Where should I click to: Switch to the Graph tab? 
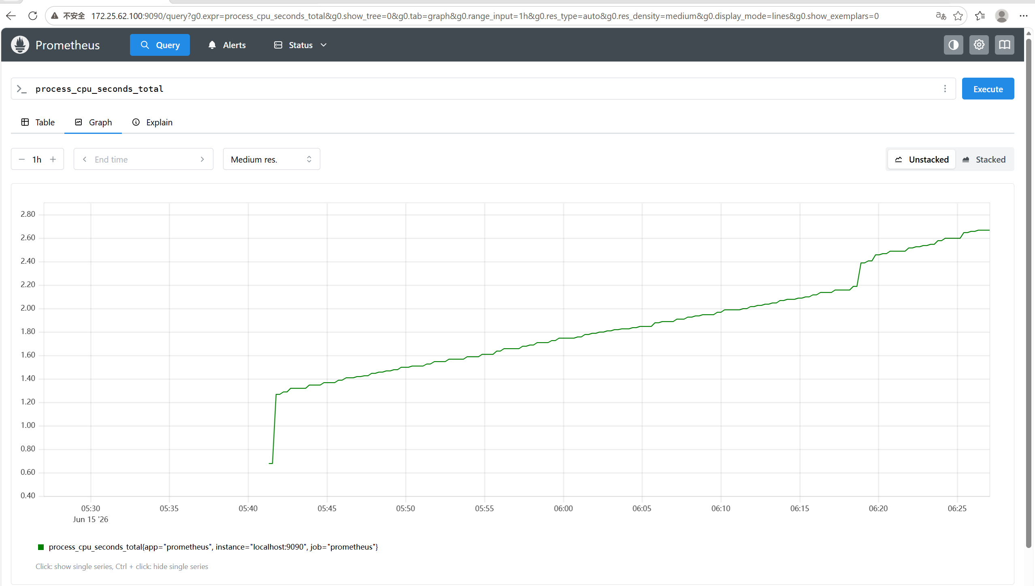(93, 123)
